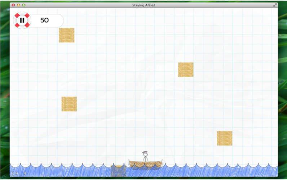The width and height of the screenshot is (287, 180).
Task: Pause the game with the life-ring button
Action: 22,20
